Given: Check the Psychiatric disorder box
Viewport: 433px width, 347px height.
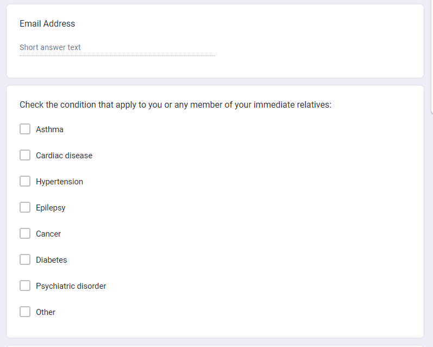Looking at the screenshot, I should click(x=25, y=286).
